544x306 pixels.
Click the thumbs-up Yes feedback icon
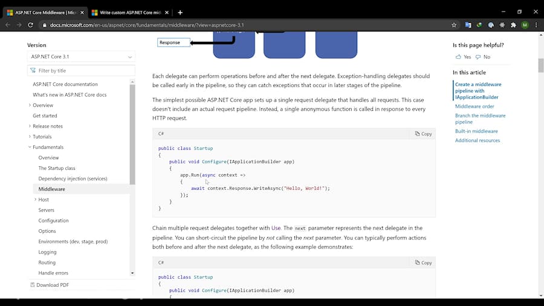pyautogui.click(x=458, y=57)
